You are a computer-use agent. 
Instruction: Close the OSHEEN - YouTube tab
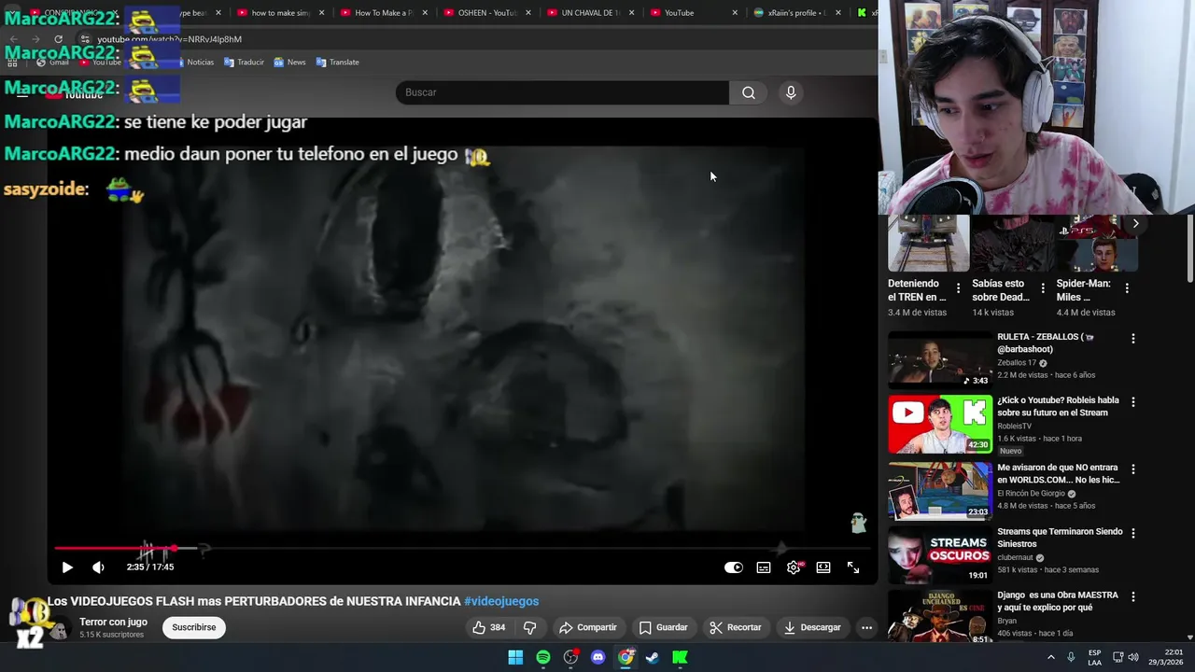coord(527,13)
